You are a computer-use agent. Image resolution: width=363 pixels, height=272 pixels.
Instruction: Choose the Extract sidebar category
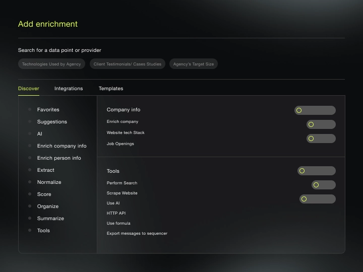45,170
